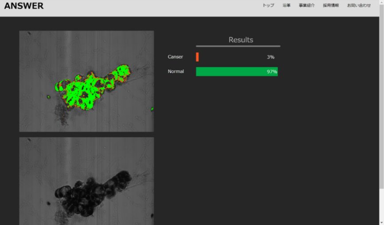
Task: Select 採用情報 in the navigation bar
Action: point(331,5)
